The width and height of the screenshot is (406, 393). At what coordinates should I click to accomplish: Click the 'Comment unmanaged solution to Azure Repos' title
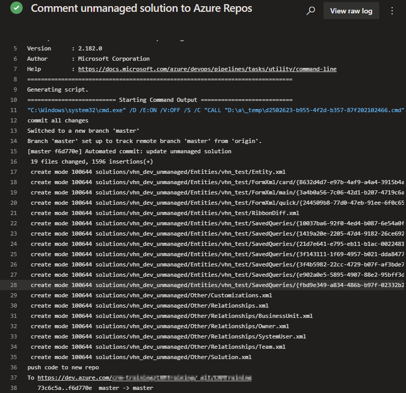tap(141, 8)
